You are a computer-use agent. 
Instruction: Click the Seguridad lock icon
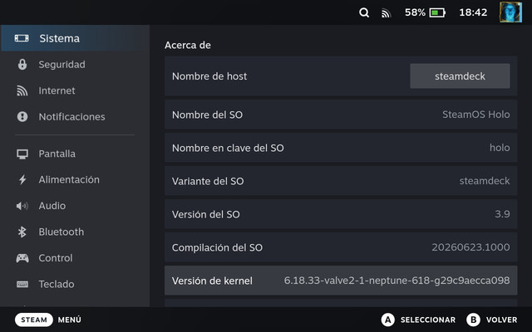point(22,65)
